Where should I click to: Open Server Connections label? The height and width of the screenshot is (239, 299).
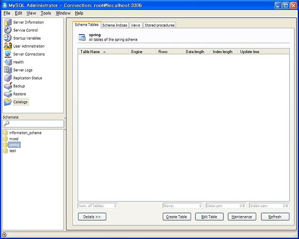coord(29,54)
